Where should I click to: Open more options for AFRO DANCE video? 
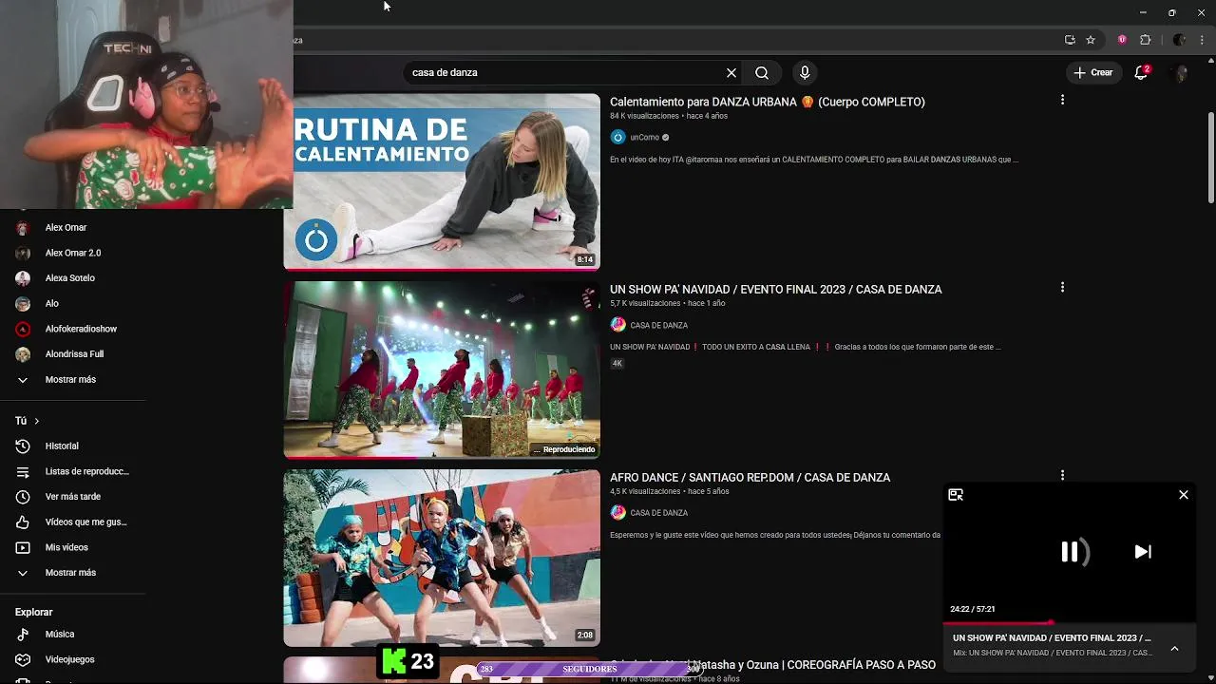(1062, 475)
